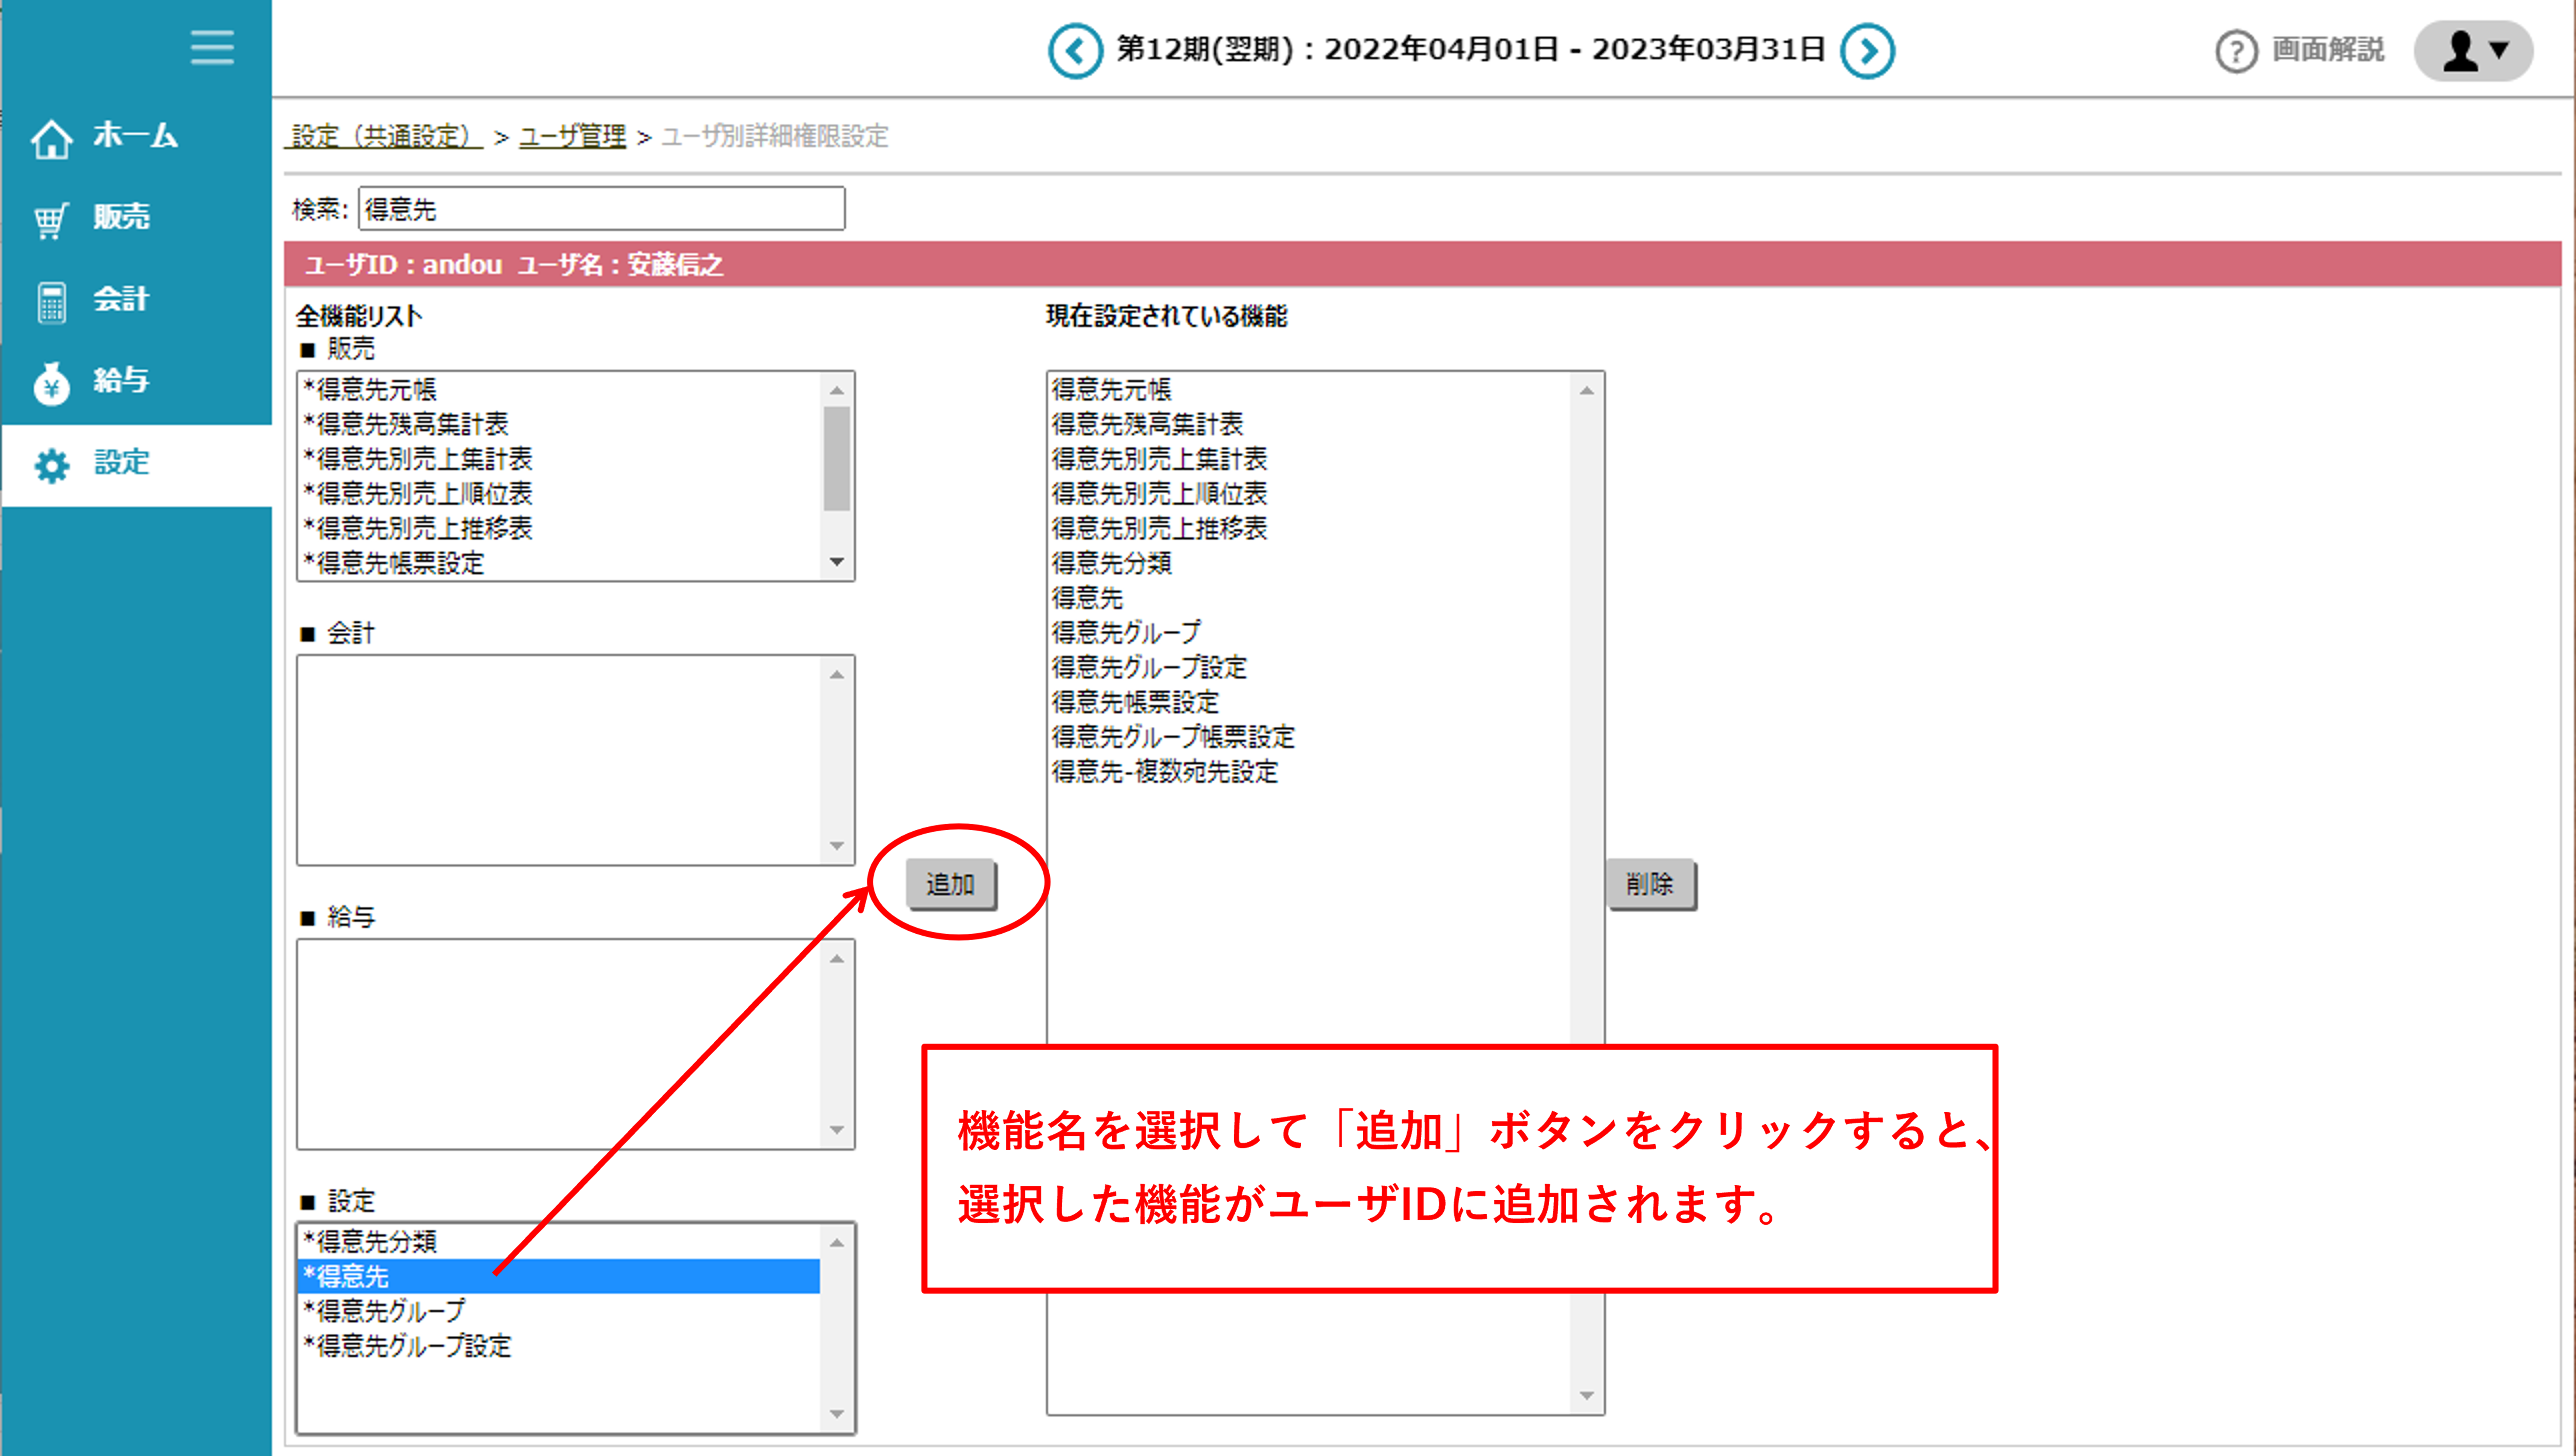Select 得意先別売上推移表 in current functions list
The width and height of the screenshot is (2576, 1456).
(x=1309, y=528)
